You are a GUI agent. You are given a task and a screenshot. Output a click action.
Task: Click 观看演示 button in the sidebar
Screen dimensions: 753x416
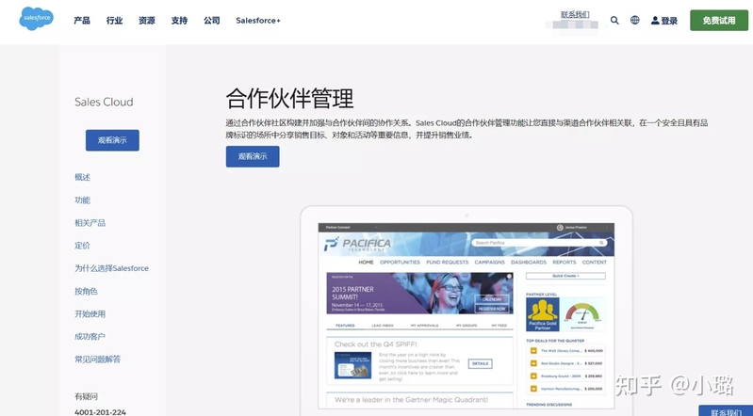point(112,140)
